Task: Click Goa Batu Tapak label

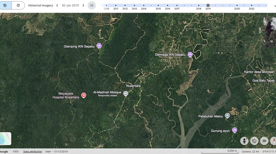Action: pyautogui.click(x=263, y=80)
